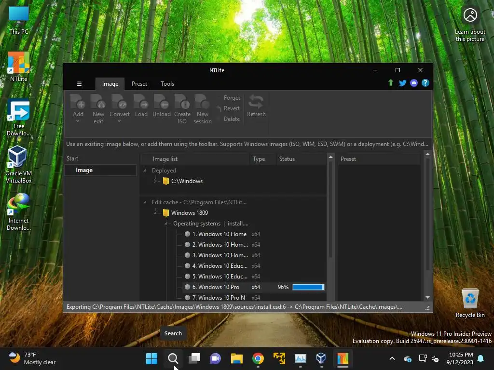Switch to the Preset tab
Image resolution: width=494 pixels, height=370 pixels.
click(x=139, y=84)
